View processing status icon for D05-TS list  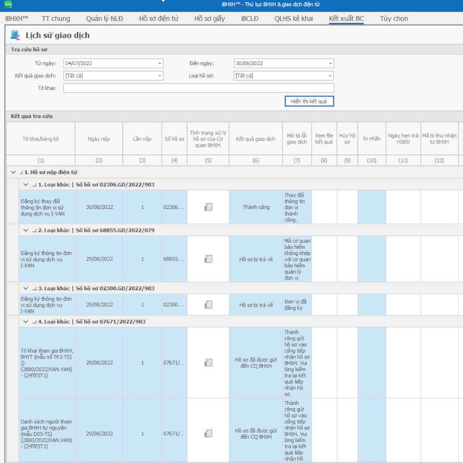[208, 434]
